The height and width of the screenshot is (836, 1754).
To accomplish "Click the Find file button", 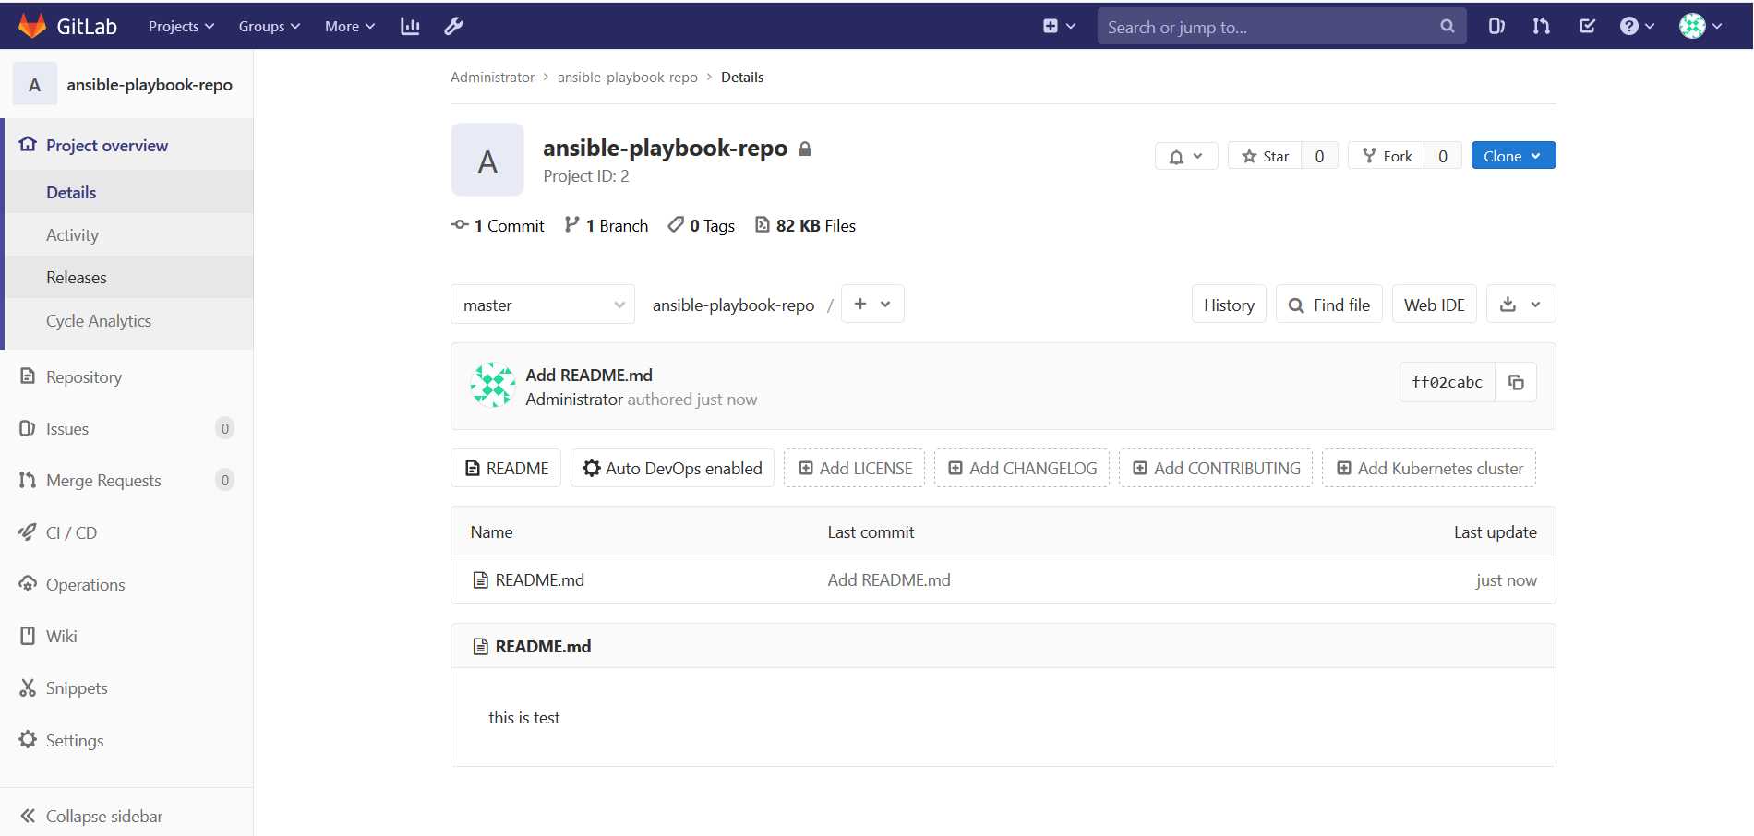I will 1328,305.
